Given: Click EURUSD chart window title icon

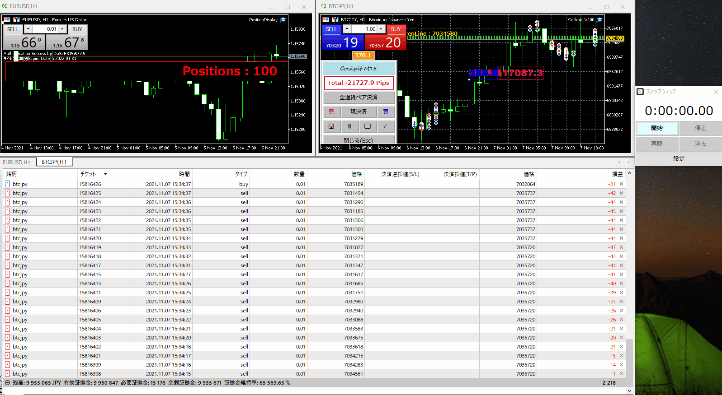Looking at the screenshot, I should 5,6.
